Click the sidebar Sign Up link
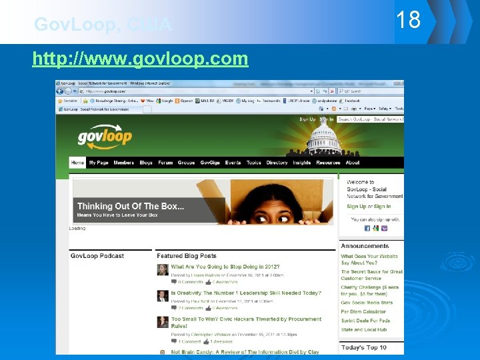The height and width of the screenshot is (360, 480). tap(356, 206)
